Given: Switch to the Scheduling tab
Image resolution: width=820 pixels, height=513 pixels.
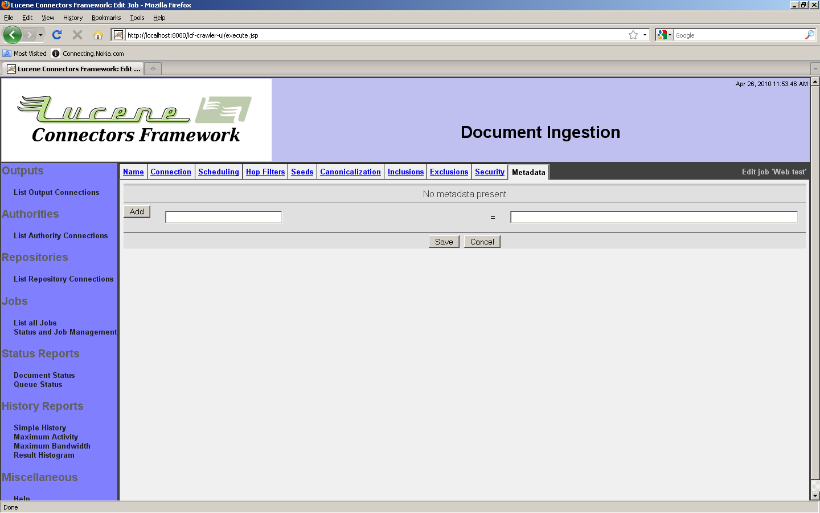Looking at the screenshot, I should 219,172.
